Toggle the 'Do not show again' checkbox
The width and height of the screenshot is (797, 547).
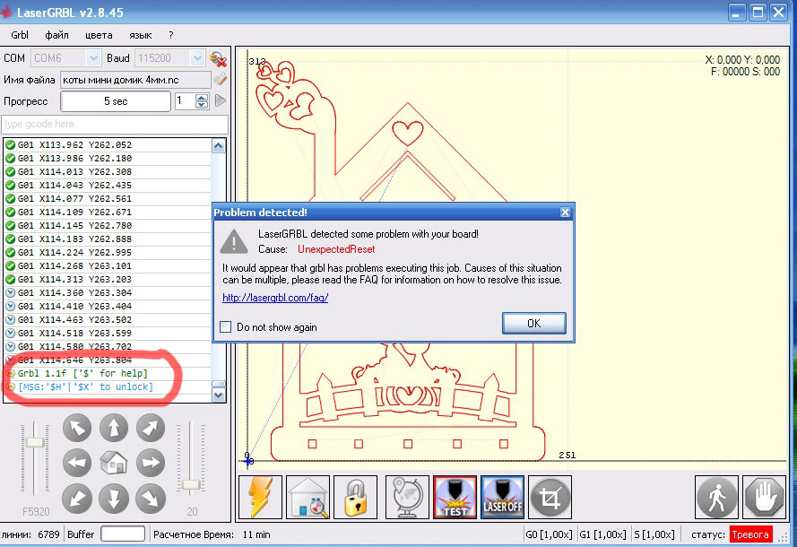point(226,327)
